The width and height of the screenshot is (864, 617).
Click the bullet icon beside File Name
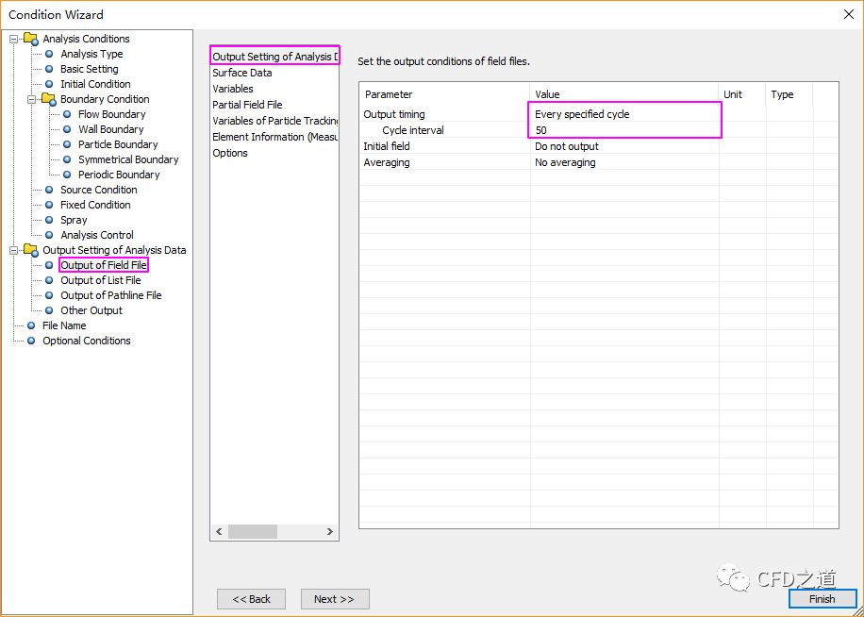click(31, 325)
